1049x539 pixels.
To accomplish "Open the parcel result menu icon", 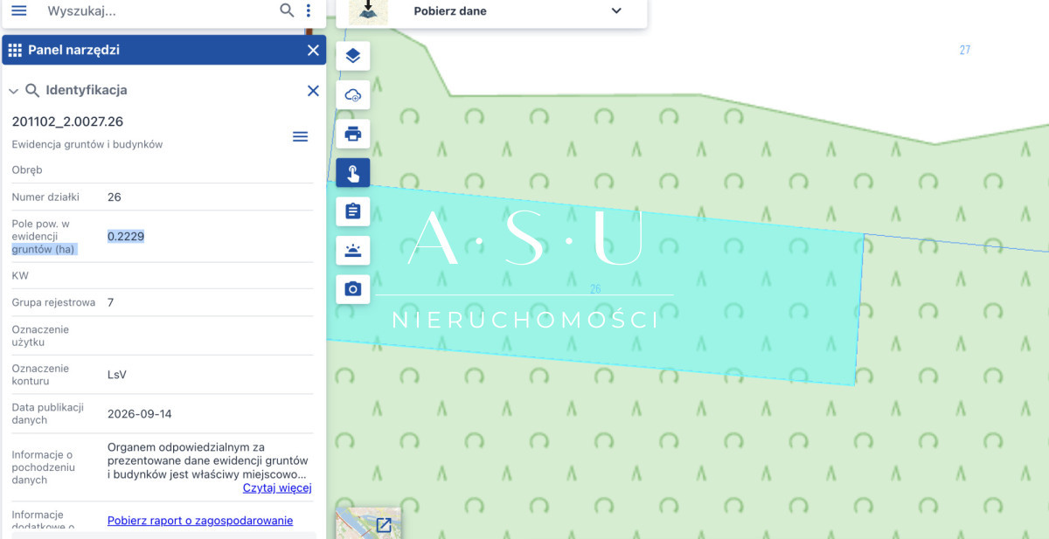I will point(300,136).
